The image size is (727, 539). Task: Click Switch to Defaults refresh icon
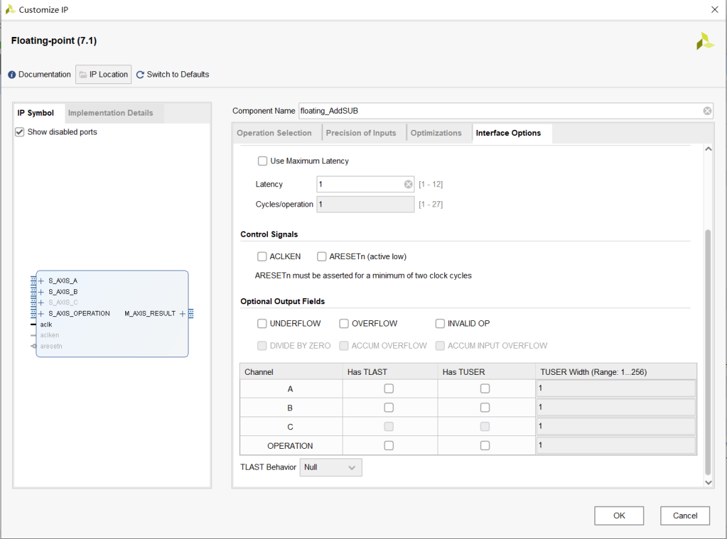[140, 75]
